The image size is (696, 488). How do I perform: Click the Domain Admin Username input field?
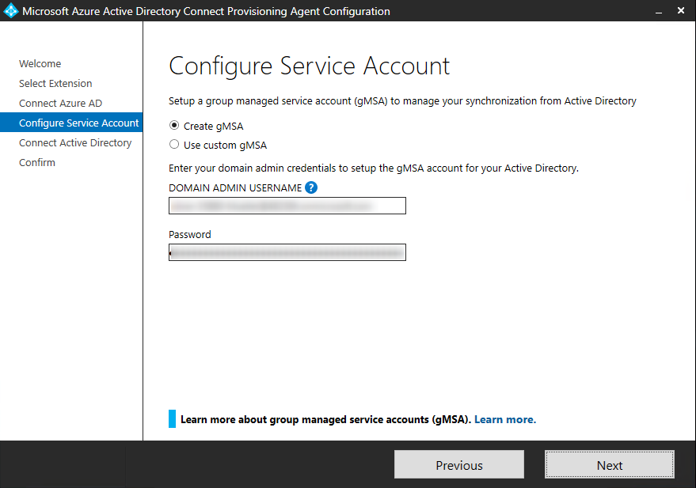coord(287,205)
